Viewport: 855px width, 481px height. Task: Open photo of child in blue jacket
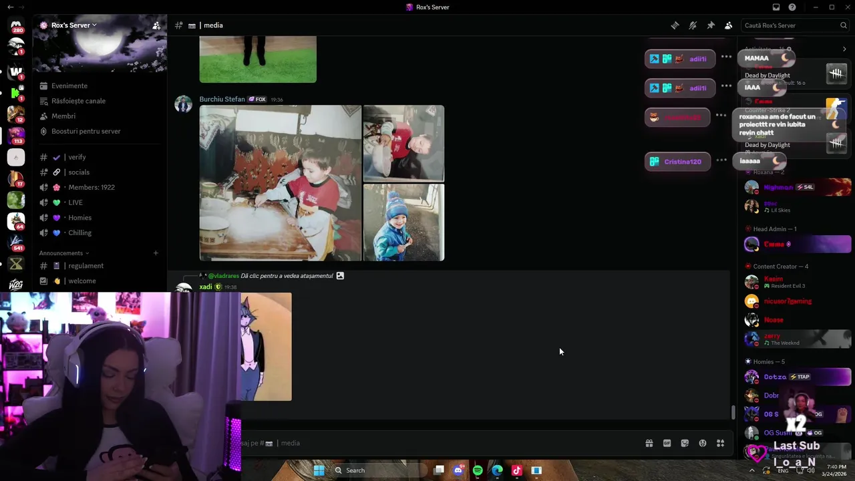click(403, 222)
